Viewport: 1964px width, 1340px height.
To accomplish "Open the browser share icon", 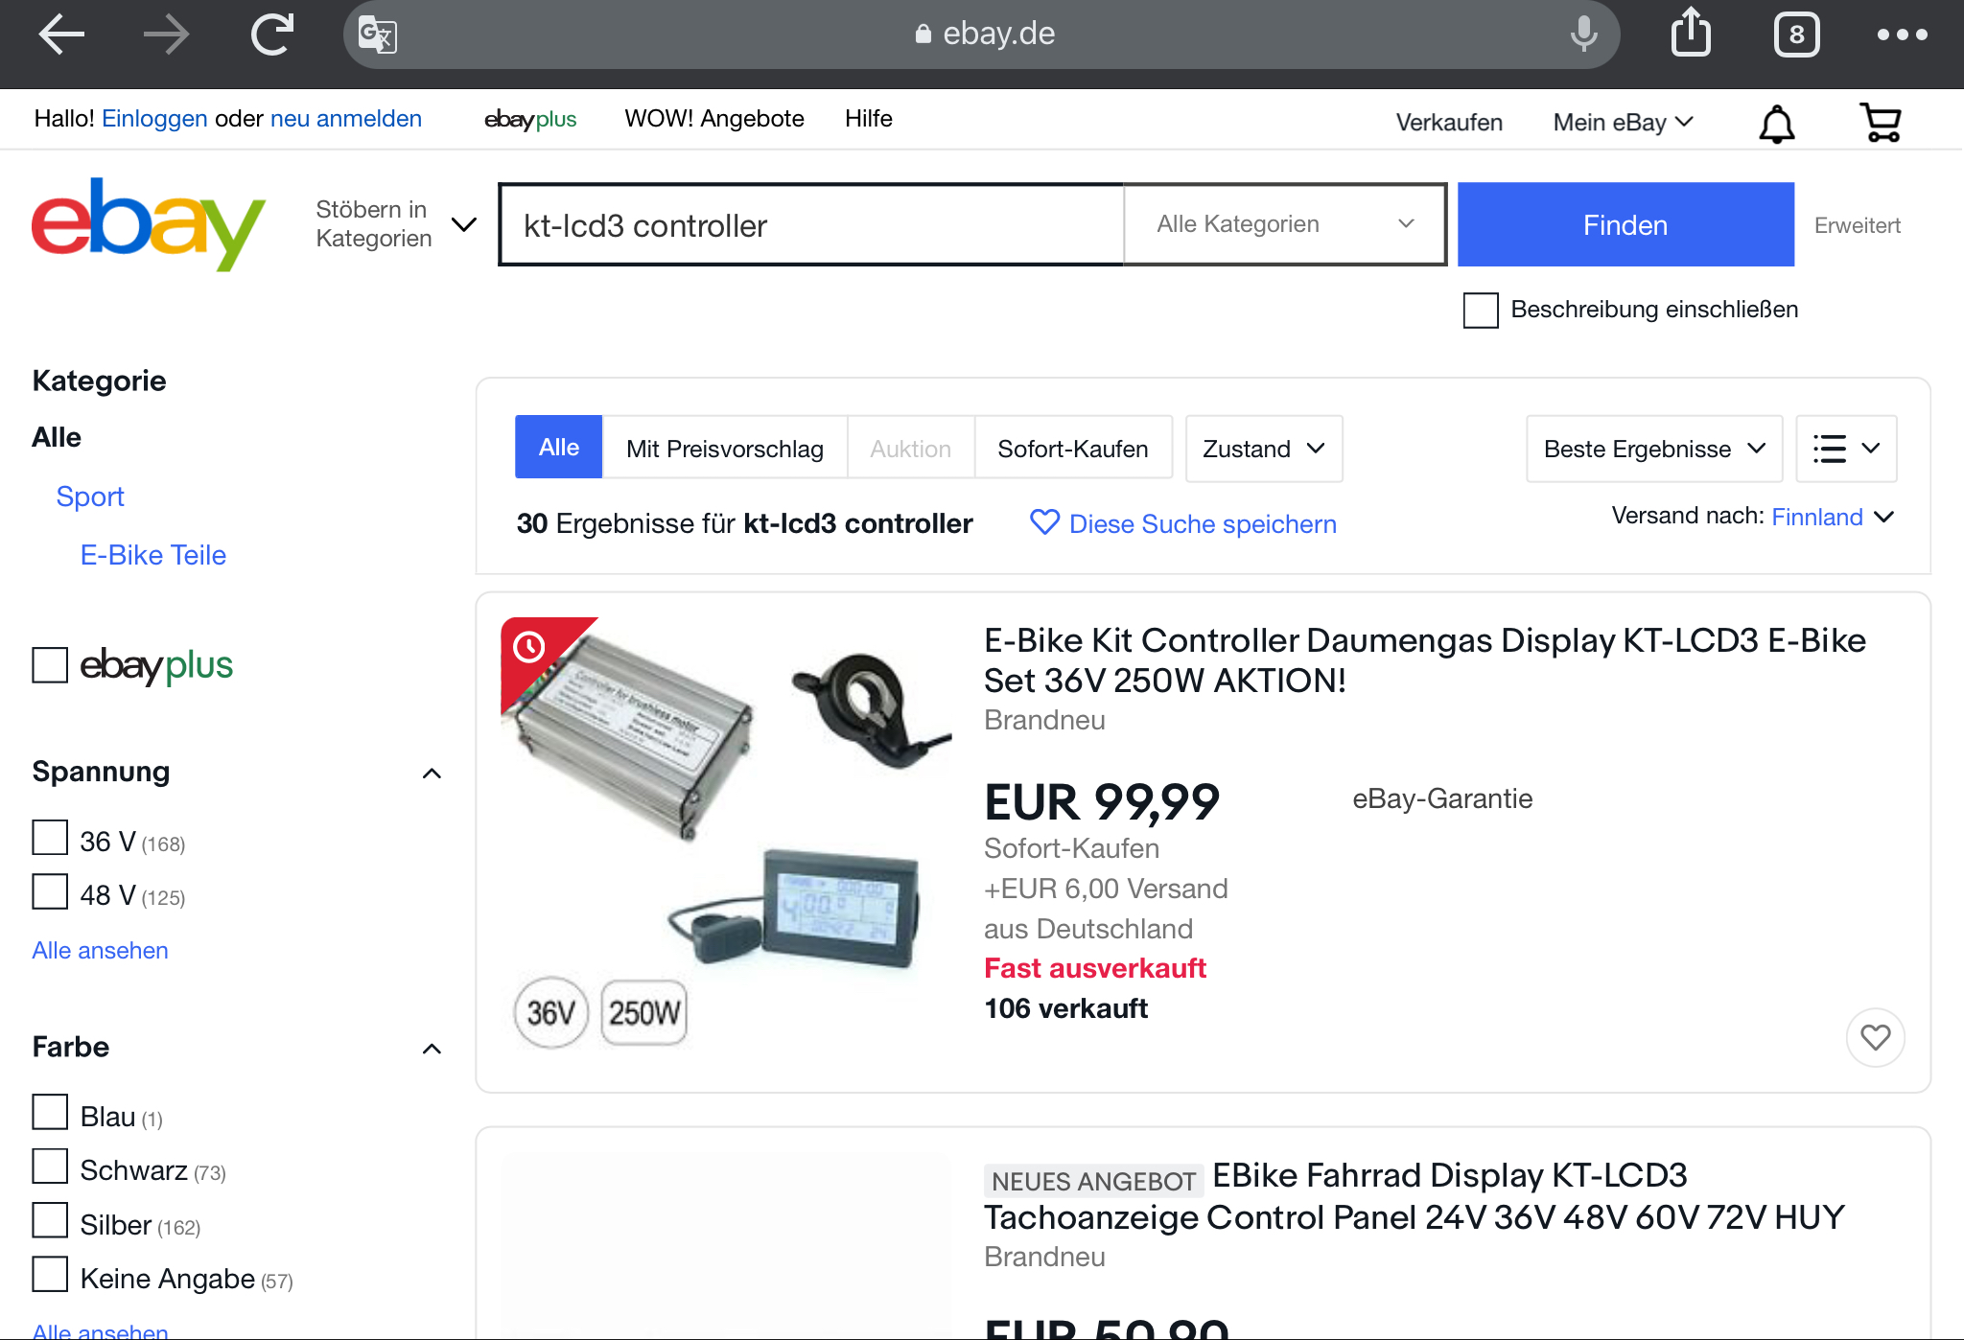I will [x=1691, y=33].
